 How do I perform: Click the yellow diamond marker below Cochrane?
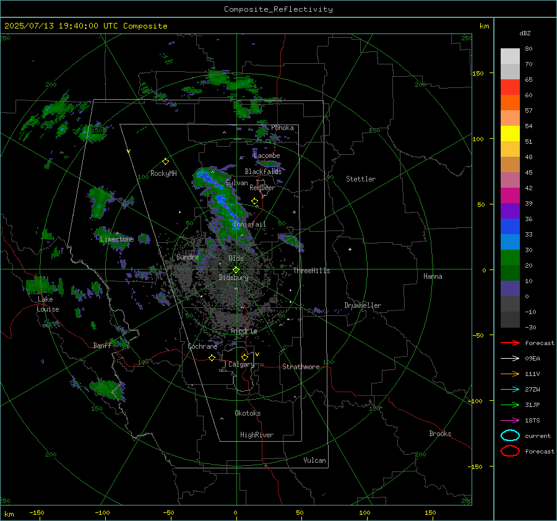click(212, 357)
